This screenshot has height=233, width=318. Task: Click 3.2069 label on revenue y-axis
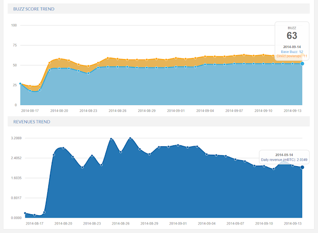[x=16, y=138]
